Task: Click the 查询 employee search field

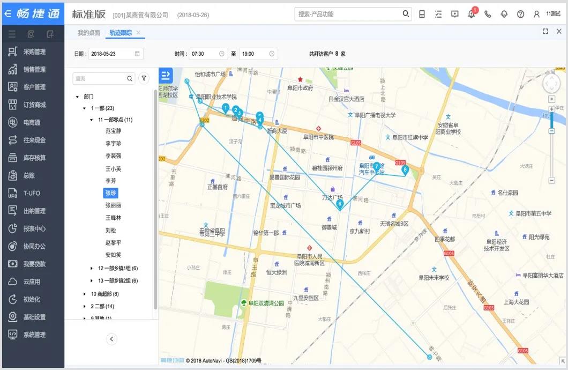Action: coord(103,78)
